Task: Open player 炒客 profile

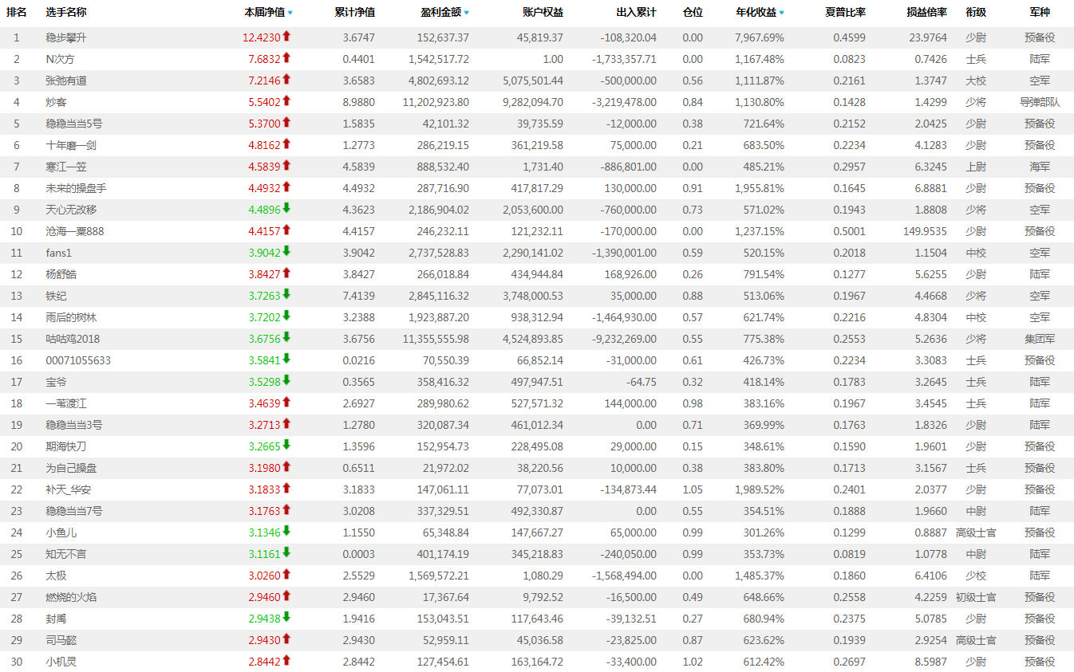Action: [x=56, y=102]
